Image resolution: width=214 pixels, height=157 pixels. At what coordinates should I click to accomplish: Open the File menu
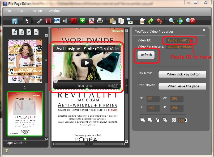(x=8, y=11)
